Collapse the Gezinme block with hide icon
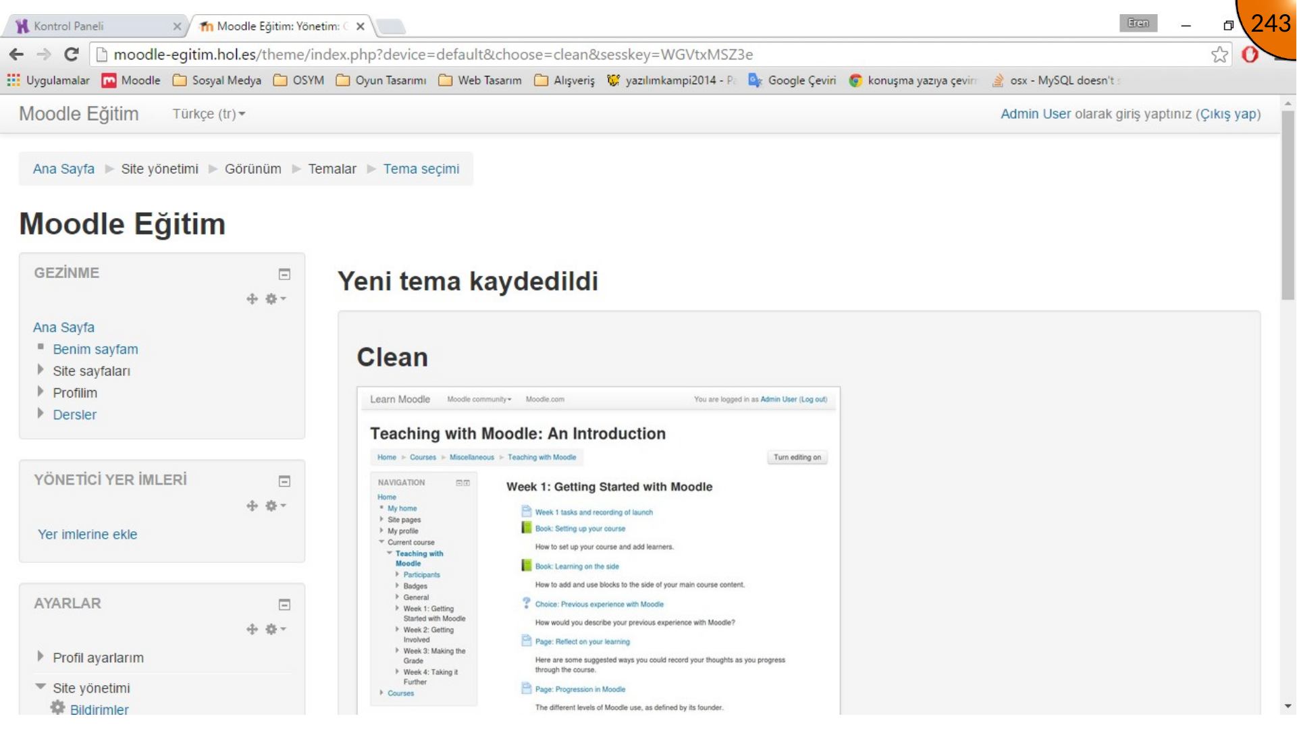Image resolution: width=1297 pixels, height=729 pixels. (x=284, y=274)
